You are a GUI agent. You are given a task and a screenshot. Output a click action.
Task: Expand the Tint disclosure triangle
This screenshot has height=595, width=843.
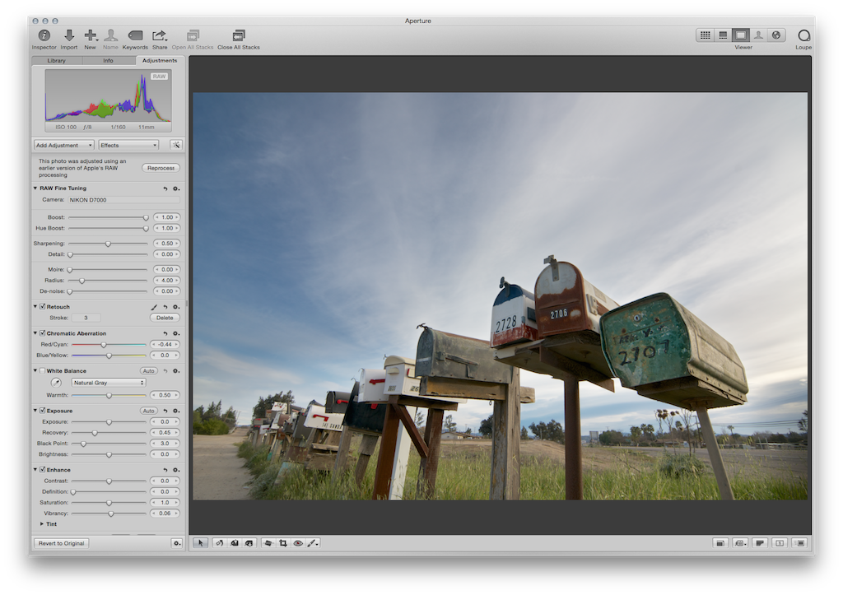[41, 524]
